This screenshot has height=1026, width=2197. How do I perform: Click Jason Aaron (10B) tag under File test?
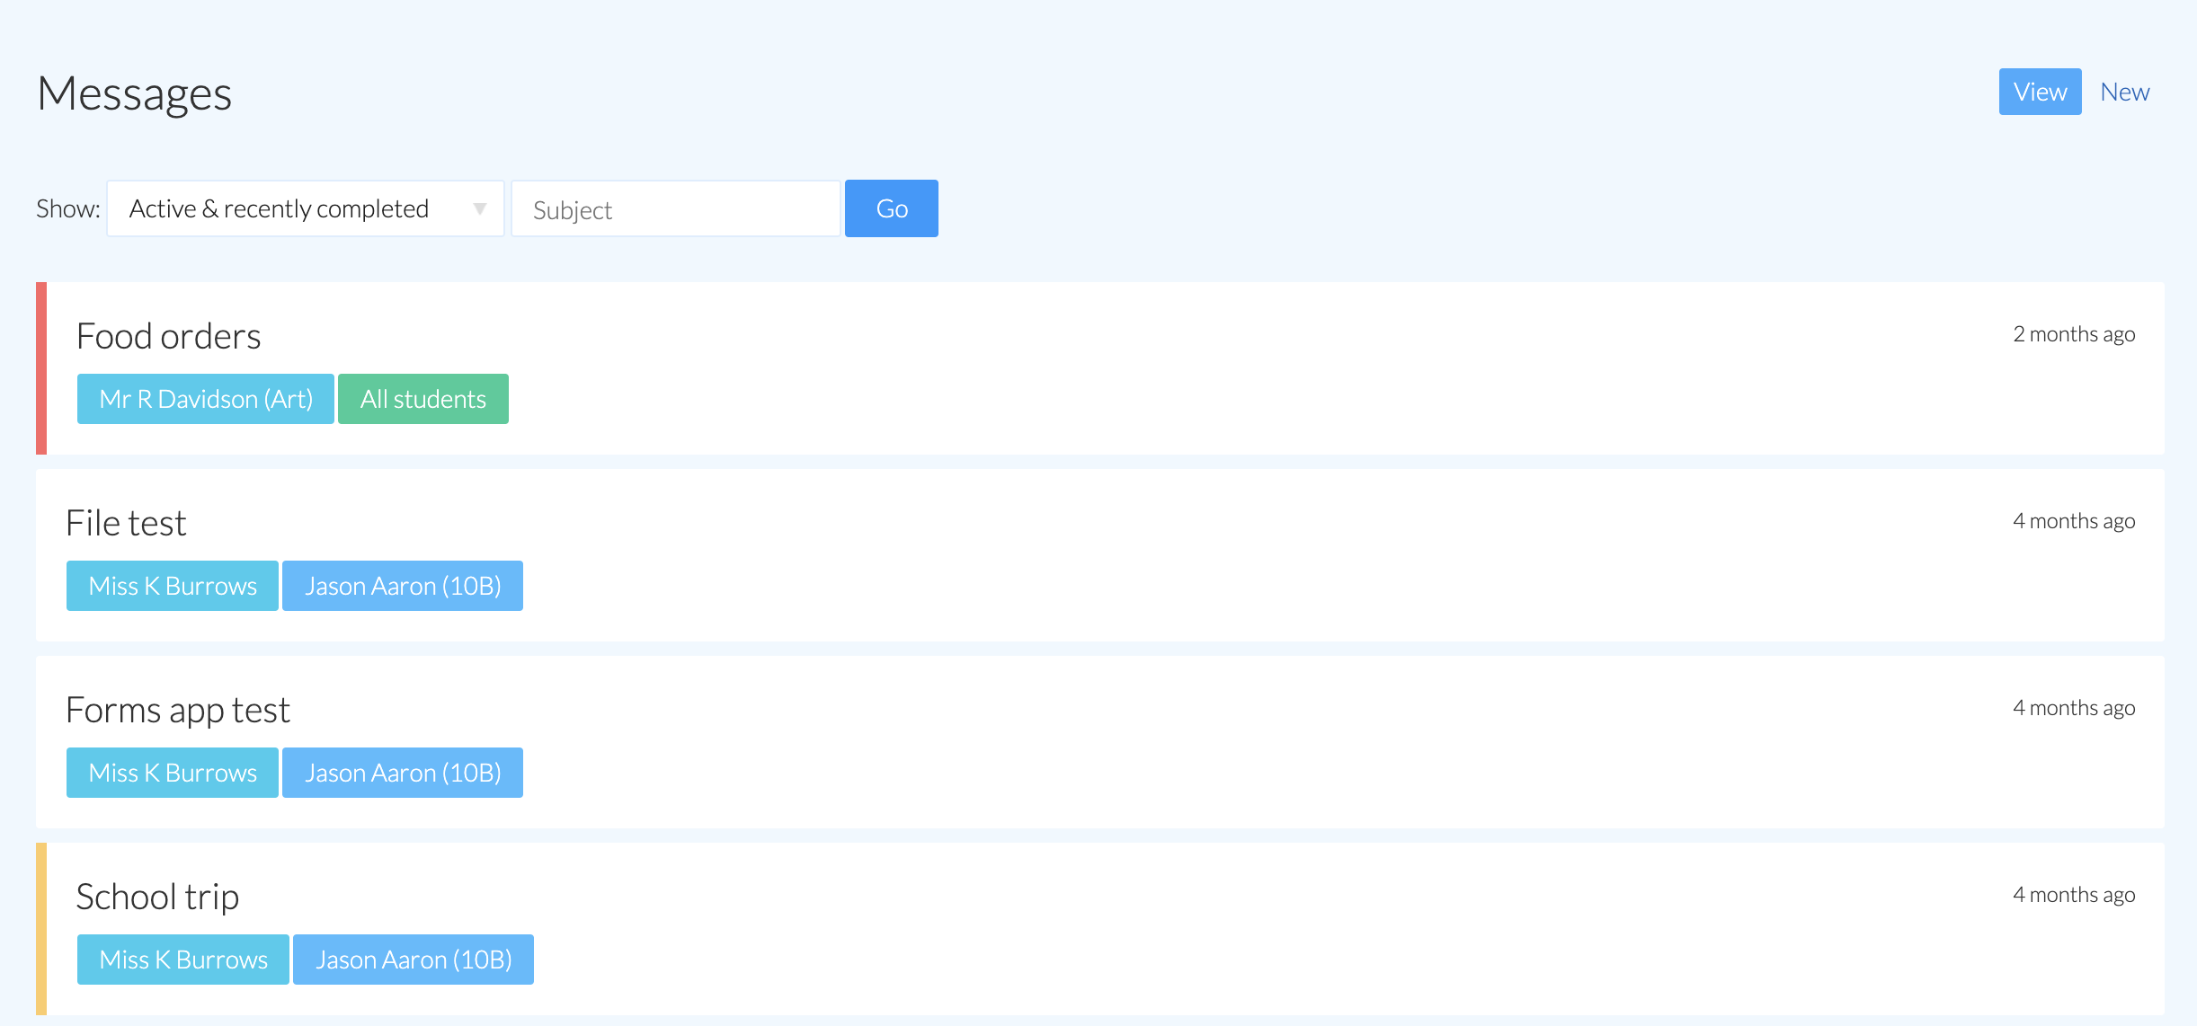pyautogui.click(x=402, y=586)
